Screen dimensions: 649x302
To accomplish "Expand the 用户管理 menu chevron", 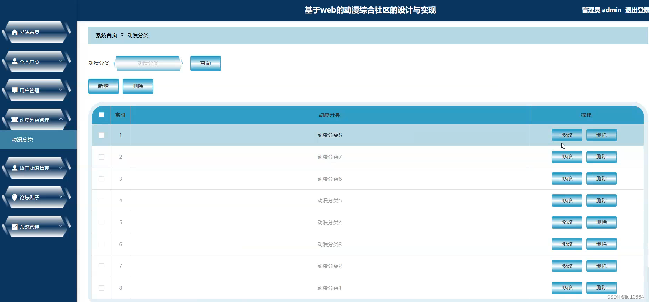I will coord(61,90).
